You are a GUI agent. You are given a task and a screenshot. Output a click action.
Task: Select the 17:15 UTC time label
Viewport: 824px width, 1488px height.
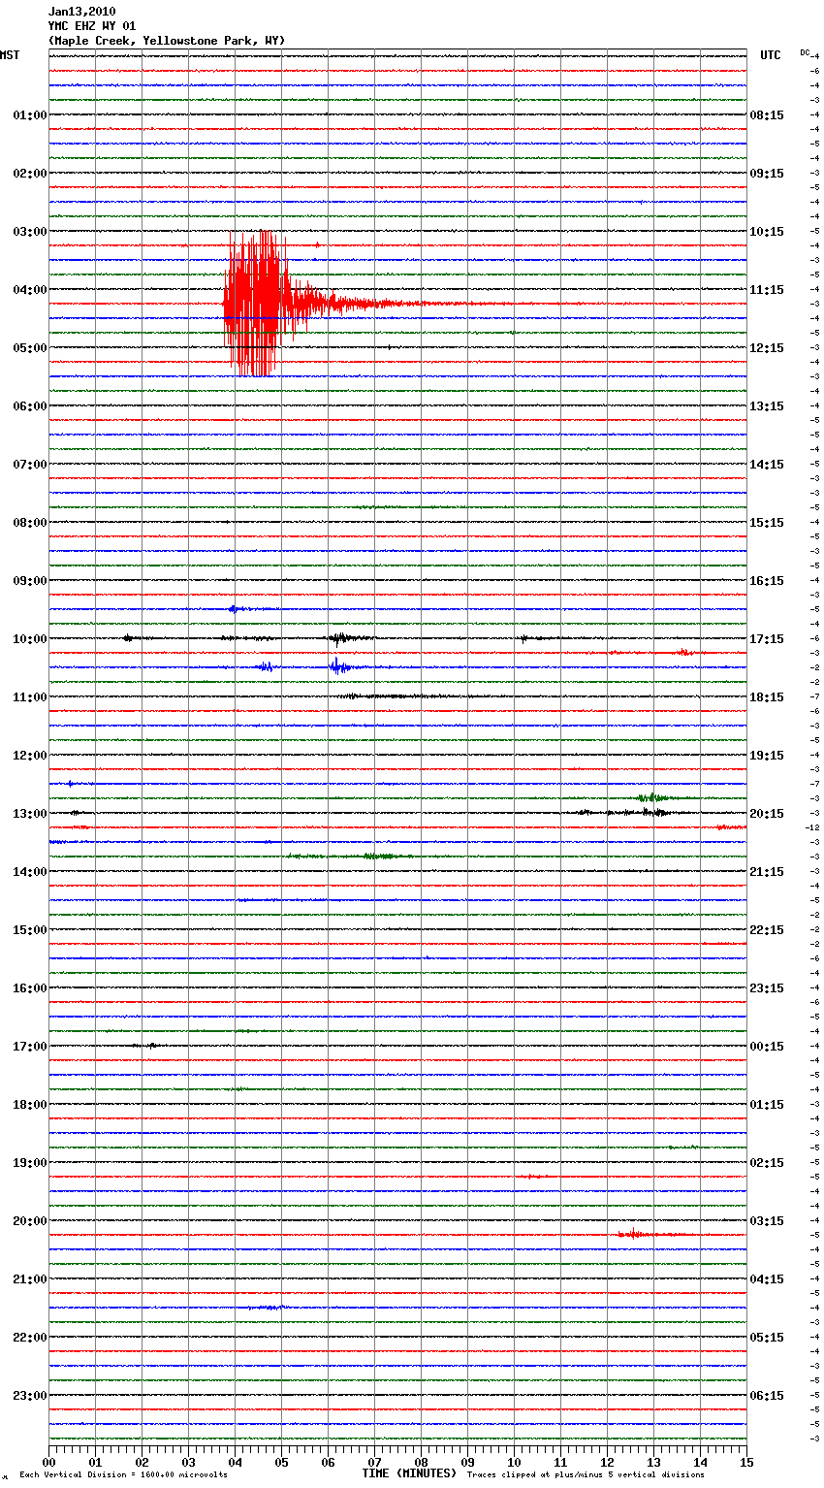point(767,639)
